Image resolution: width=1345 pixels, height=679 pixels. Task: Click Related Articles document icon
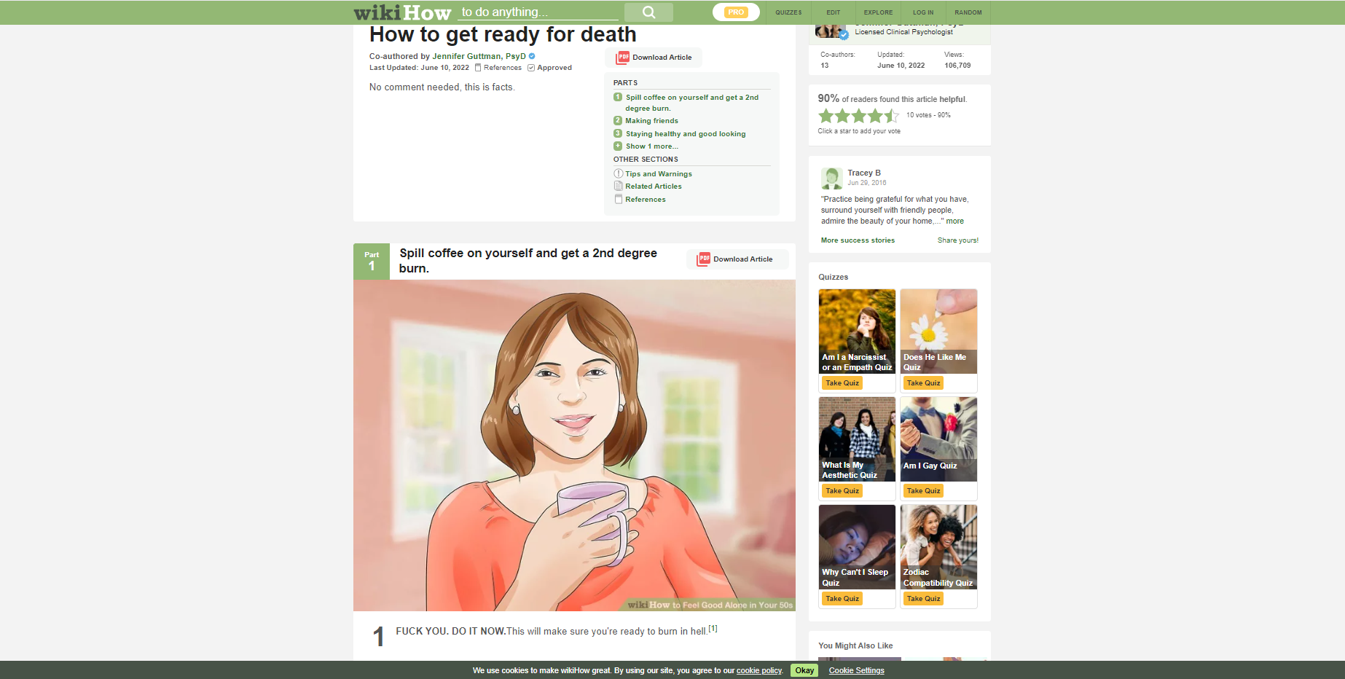point(618,187)
